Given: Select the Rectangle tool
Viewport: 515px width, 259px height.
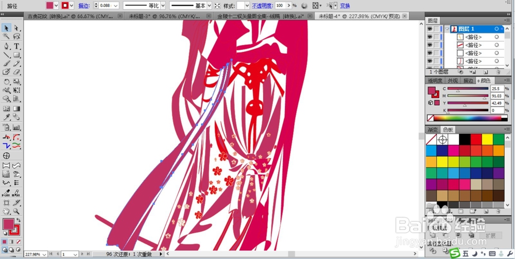Looking at the screenshot, I should [16, 55].
